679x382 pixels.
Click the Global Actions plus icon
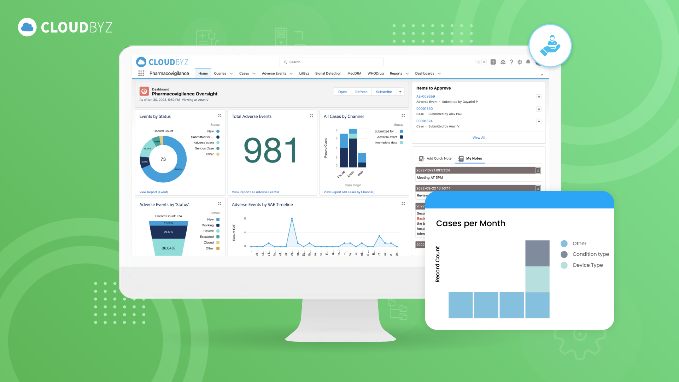tap(493, 62)
